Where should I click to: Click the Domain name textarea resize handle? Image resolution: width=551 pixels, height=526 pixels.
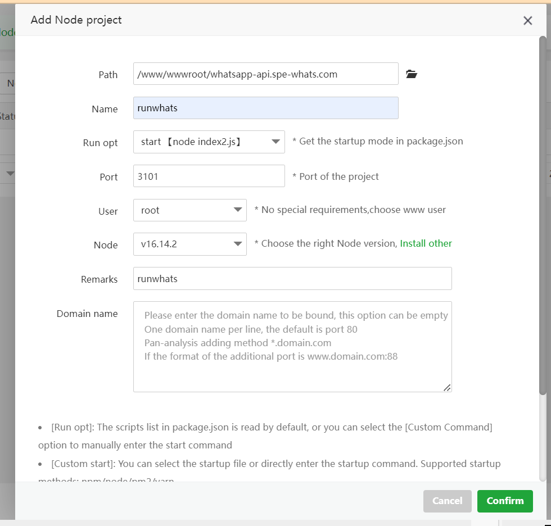447,387
